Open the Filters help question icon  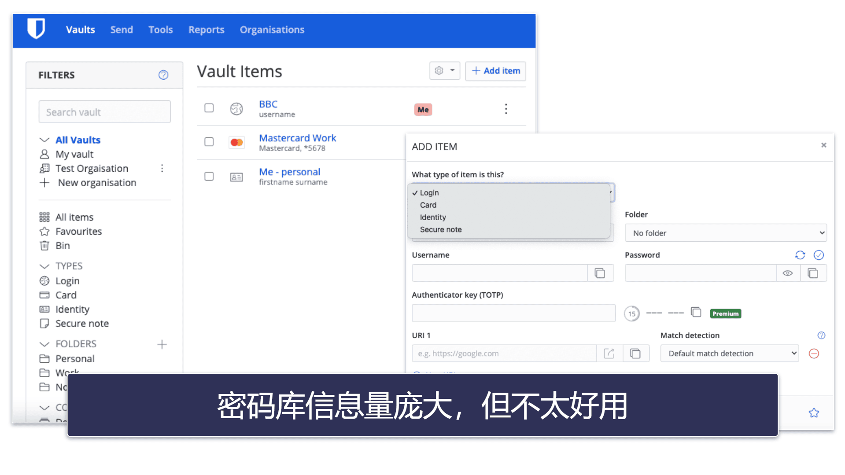[x=163, y=75]
